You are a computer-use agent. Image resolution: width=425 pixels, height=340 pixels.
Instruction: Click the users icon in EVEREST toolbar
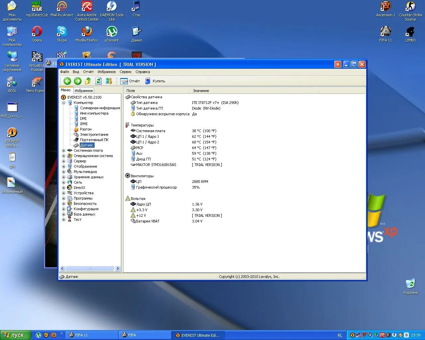pos(109,81)
